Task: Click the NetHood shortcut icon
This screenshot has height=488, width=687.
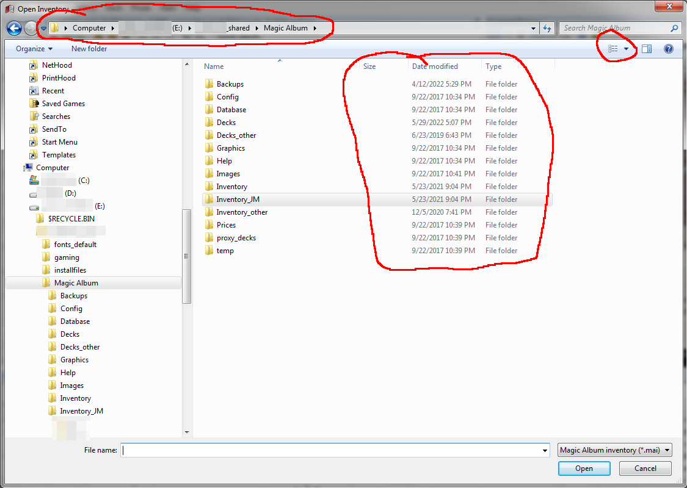Action: (34, 65)
